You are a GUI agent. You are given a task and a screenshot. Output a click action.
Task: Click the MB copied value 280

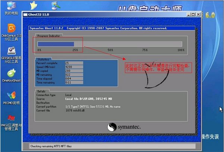[74, 71]
